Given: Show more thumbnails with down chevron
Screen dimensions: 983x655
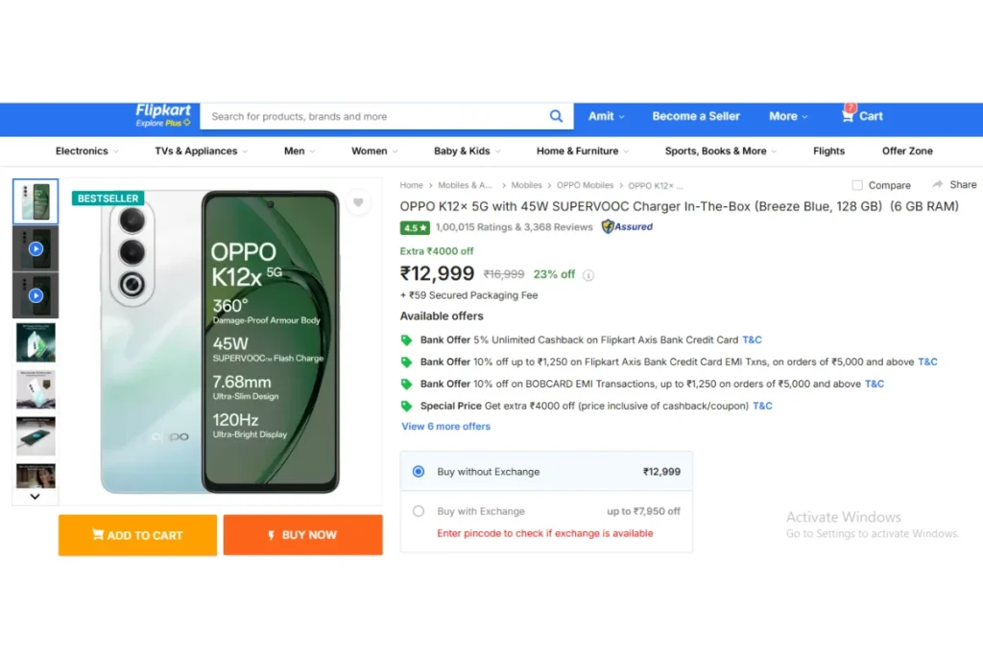Looking at the screenshot, I should point(36,497).
